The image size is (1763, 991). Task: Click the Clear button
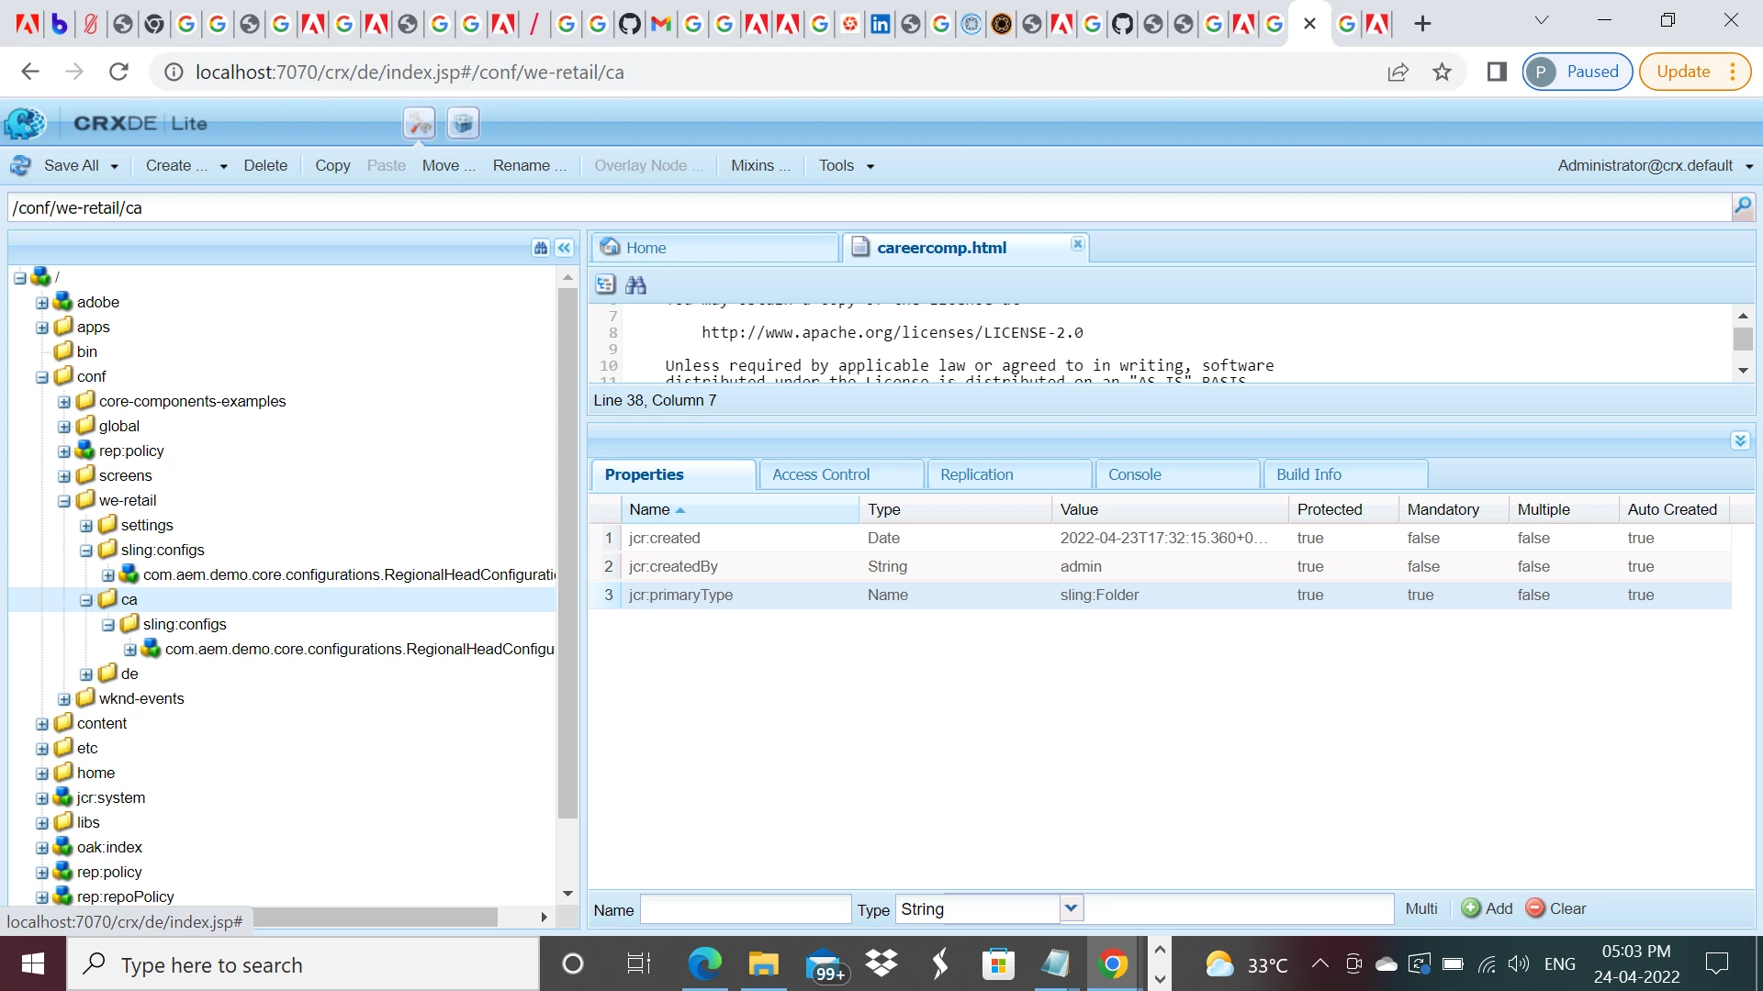click(1556, 908)
